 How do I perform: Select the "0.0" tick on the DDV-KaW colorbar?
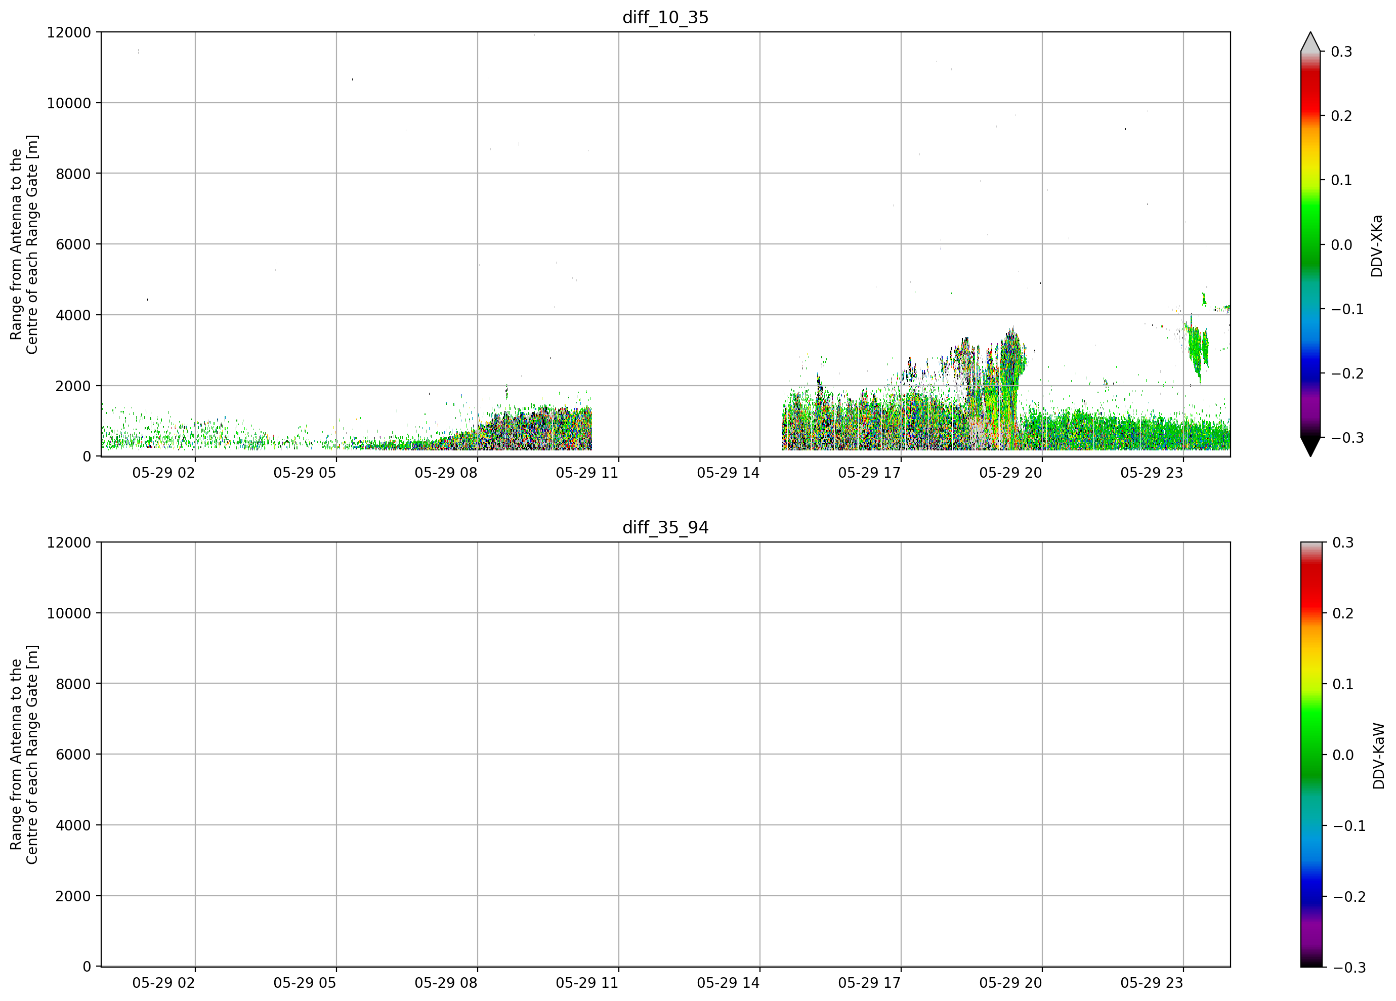(x=1343, y=756)
